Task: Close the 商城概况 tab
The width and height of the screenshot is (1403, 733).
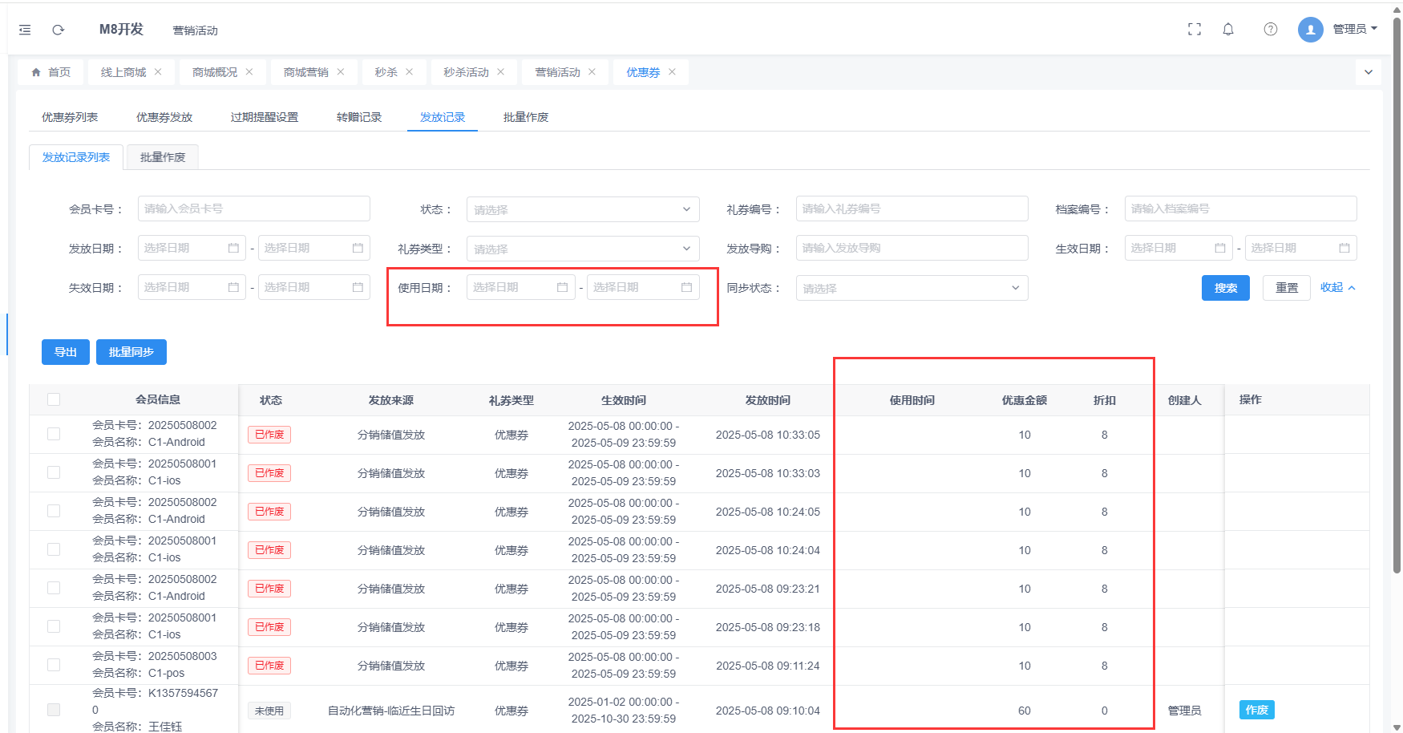Action: coord(249,72)
